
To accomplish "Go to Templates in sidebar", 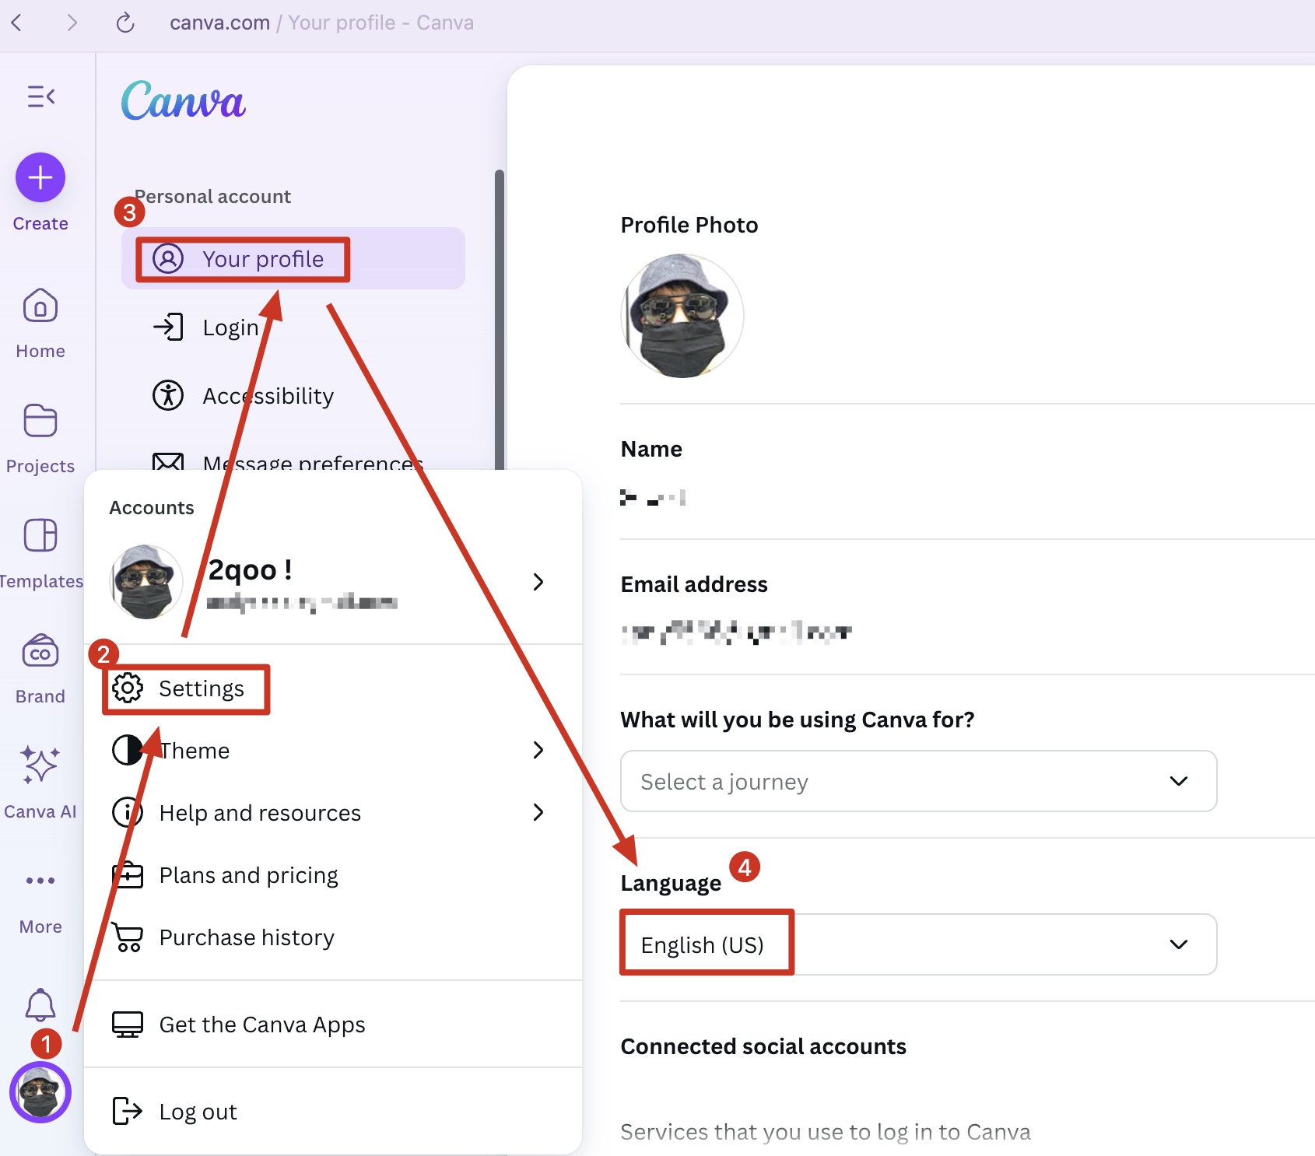I will point(40,537).
